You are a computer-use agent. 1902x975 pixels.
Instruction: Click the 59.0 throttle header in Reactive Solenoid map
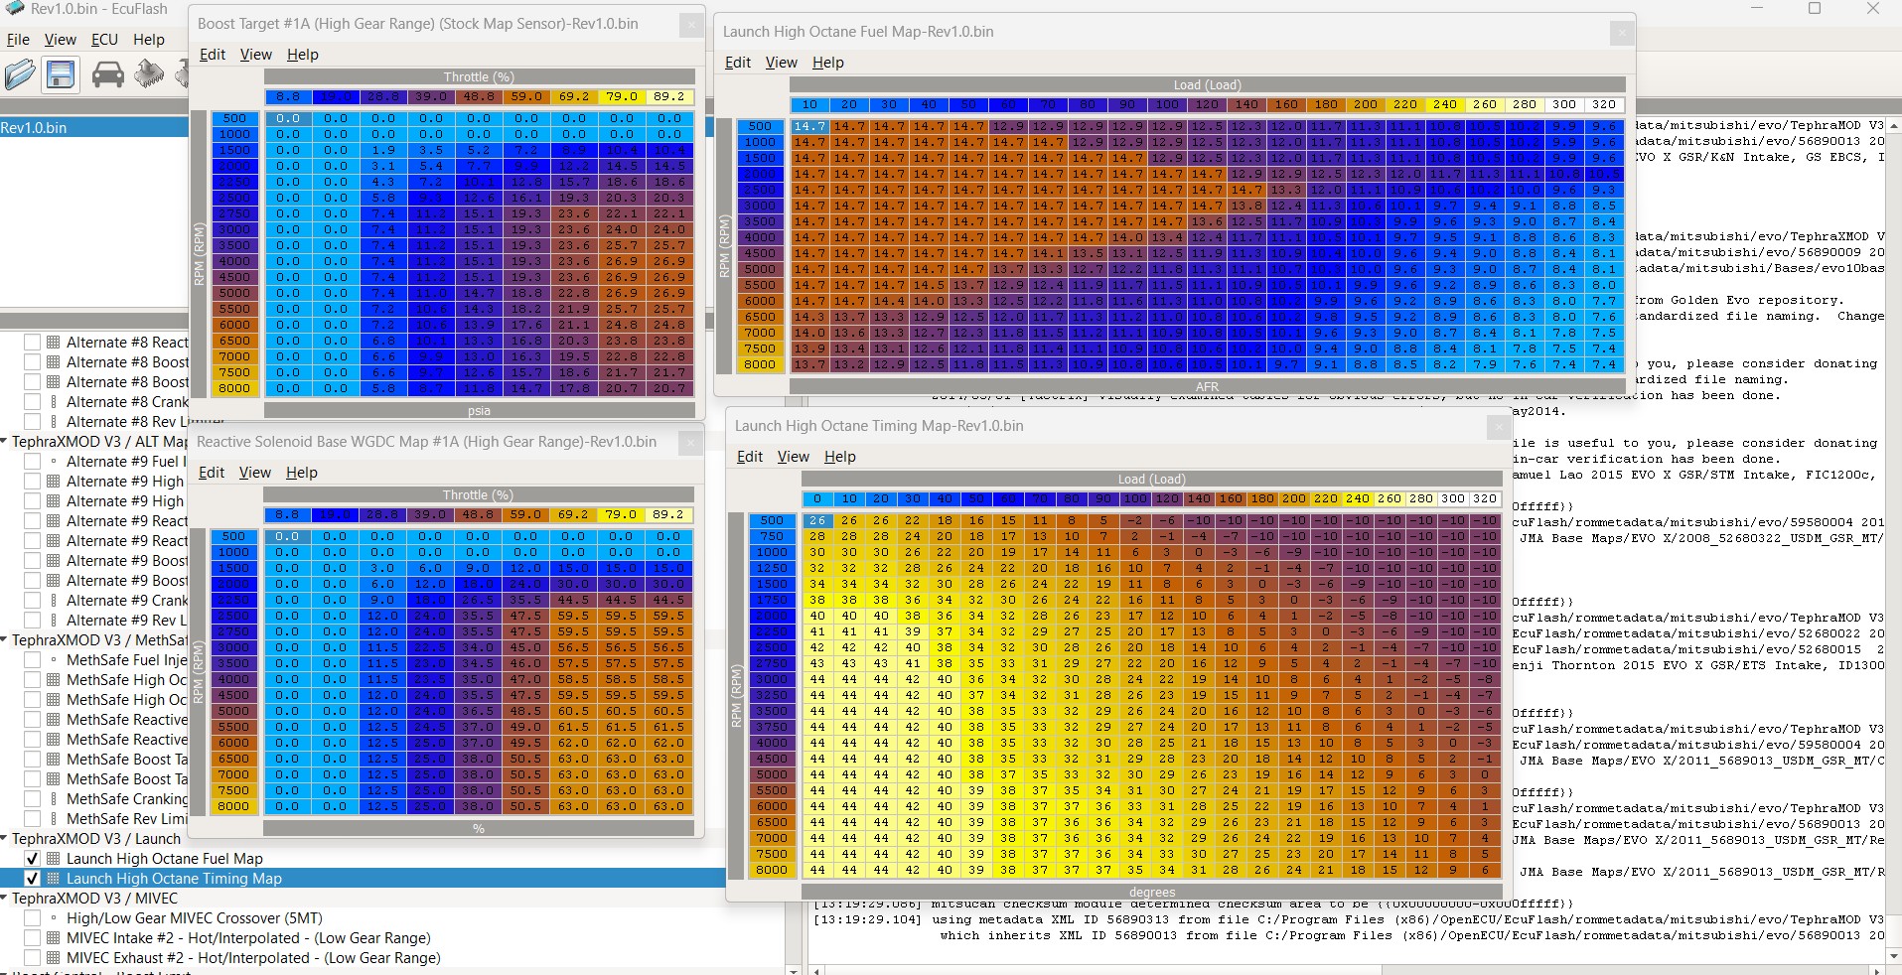pyautogui.click(x=525, y=515)
